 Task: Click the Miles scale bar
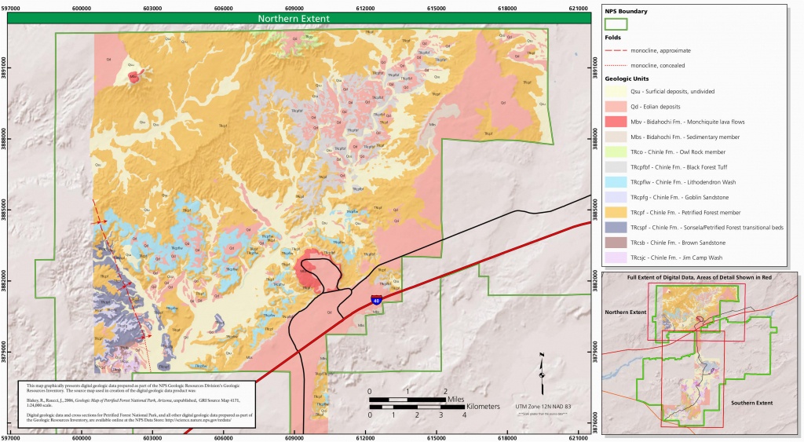pos(407,400)
